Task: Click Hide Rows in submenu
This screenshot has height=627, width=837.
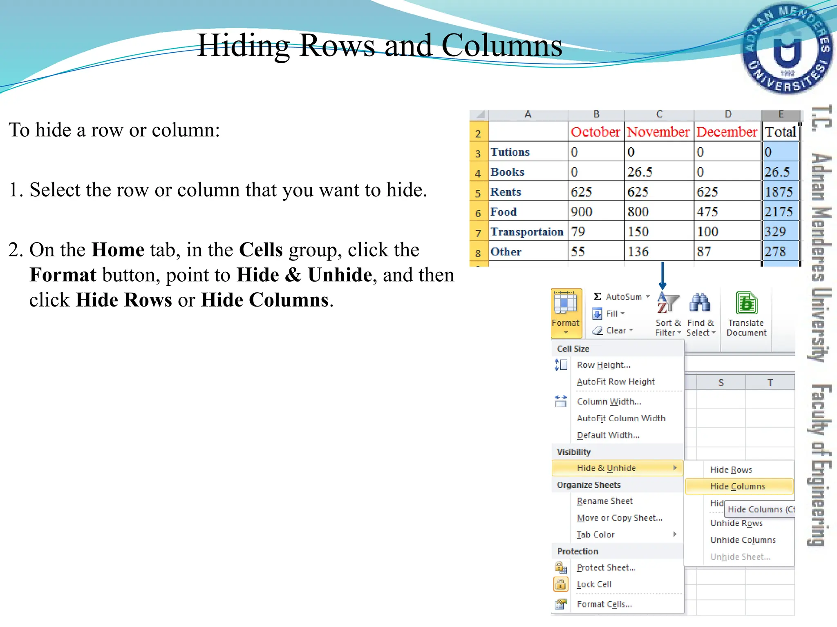Action: (x=739, y=469)
